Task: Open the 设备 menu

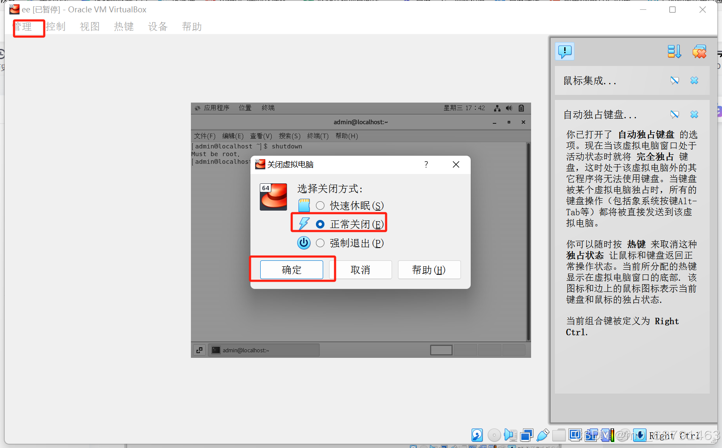Action: [158, 27]
